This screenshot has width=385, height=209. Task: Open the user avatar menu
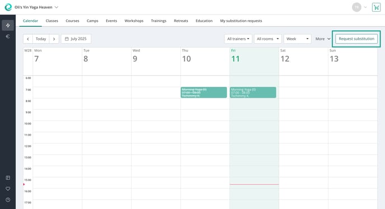tap(356, 7)
